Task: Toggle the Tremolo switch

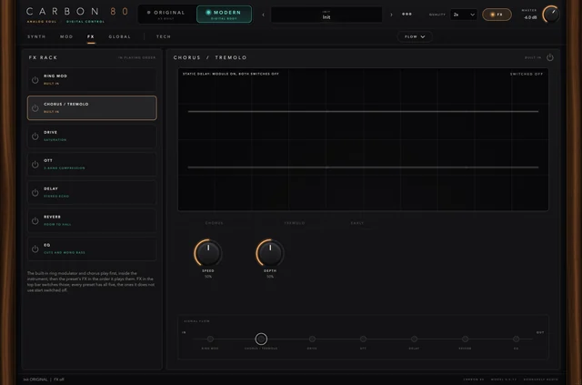Action: [x=295, y=223]
